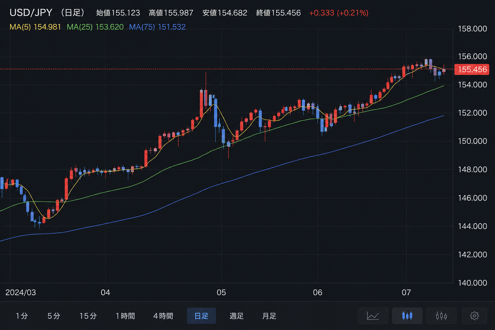Click the red 155.456 current price tag
This screenshot has width=495, height=330.
tap(472, 69)
